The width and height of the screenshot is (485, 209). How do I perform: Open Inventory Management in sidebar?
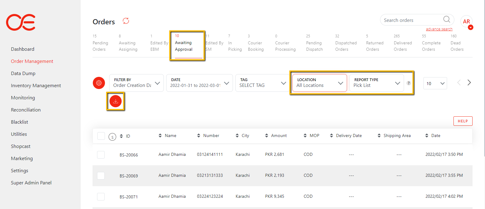point(36,86)
